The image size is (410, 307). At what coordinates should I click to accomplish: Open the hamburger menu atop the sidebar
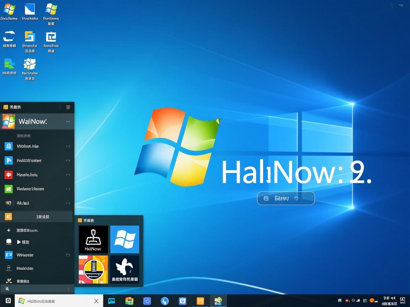click(68, 107)
